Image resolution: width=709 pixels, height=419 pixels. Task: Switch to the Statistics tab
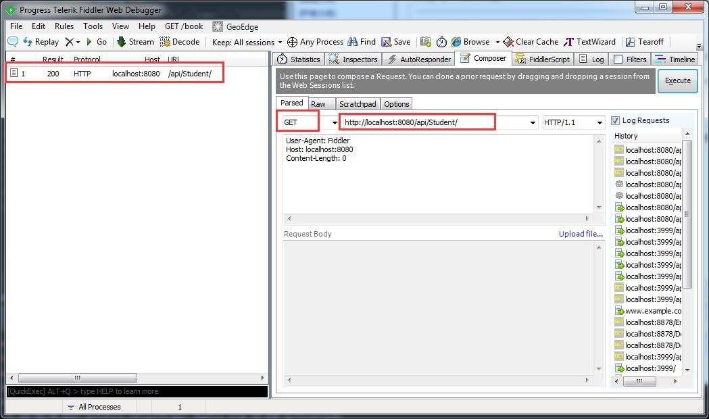tap(299, 59)
